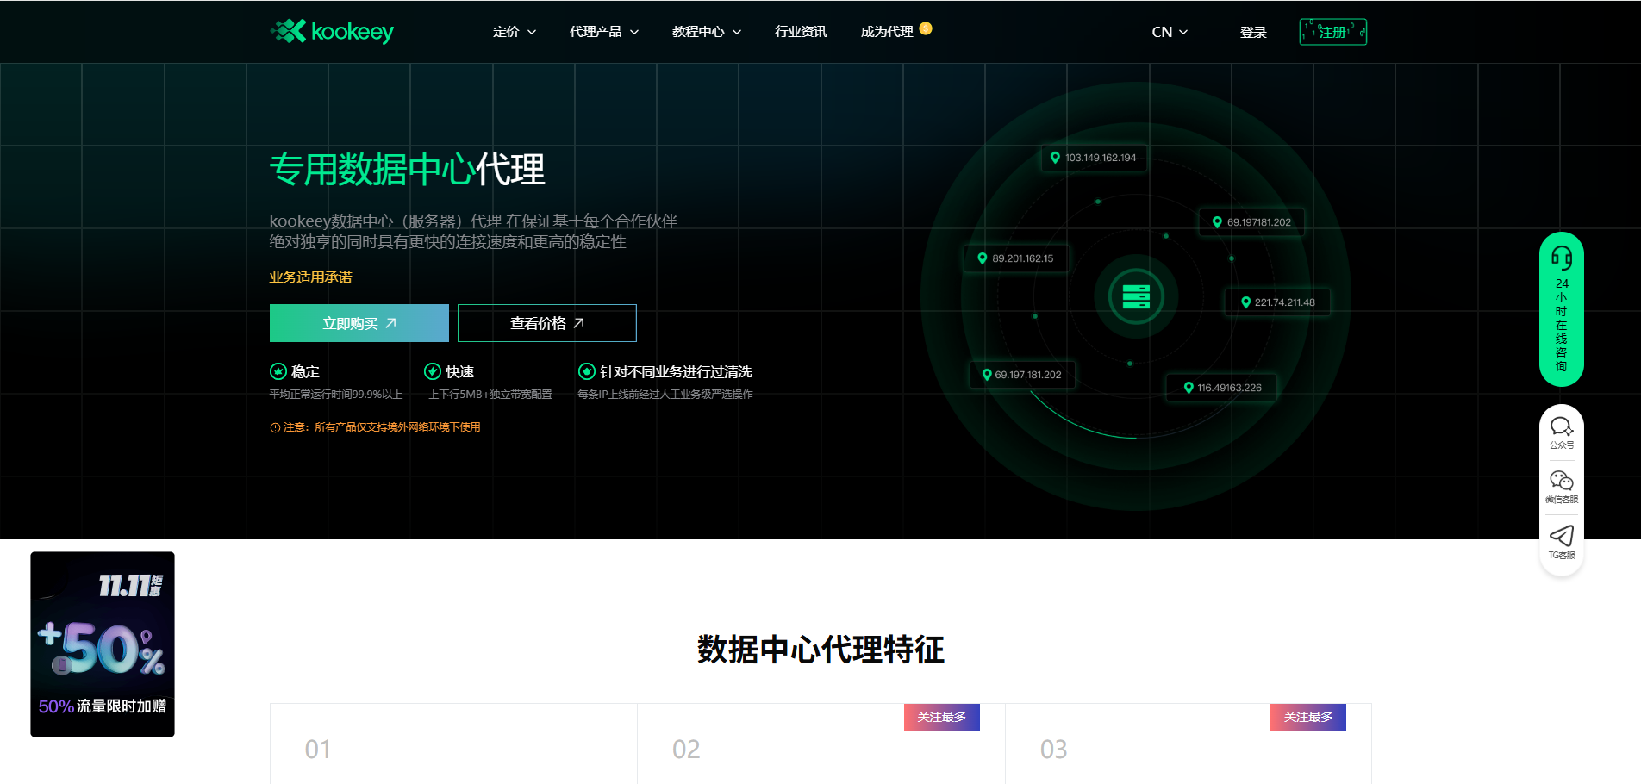The image size is (1641, 784).
Task: Open the 公众号 QR icon in sidebar
Action: (1561, 426)
